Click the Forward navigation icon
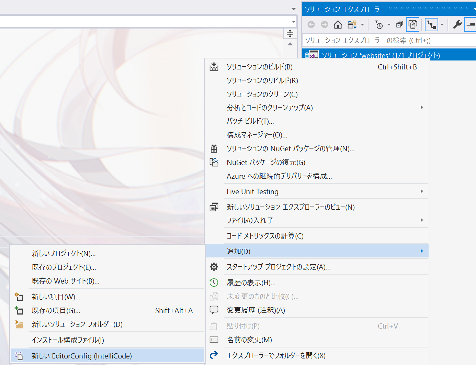The image size is (476, 365). click(x=324, y=24)
